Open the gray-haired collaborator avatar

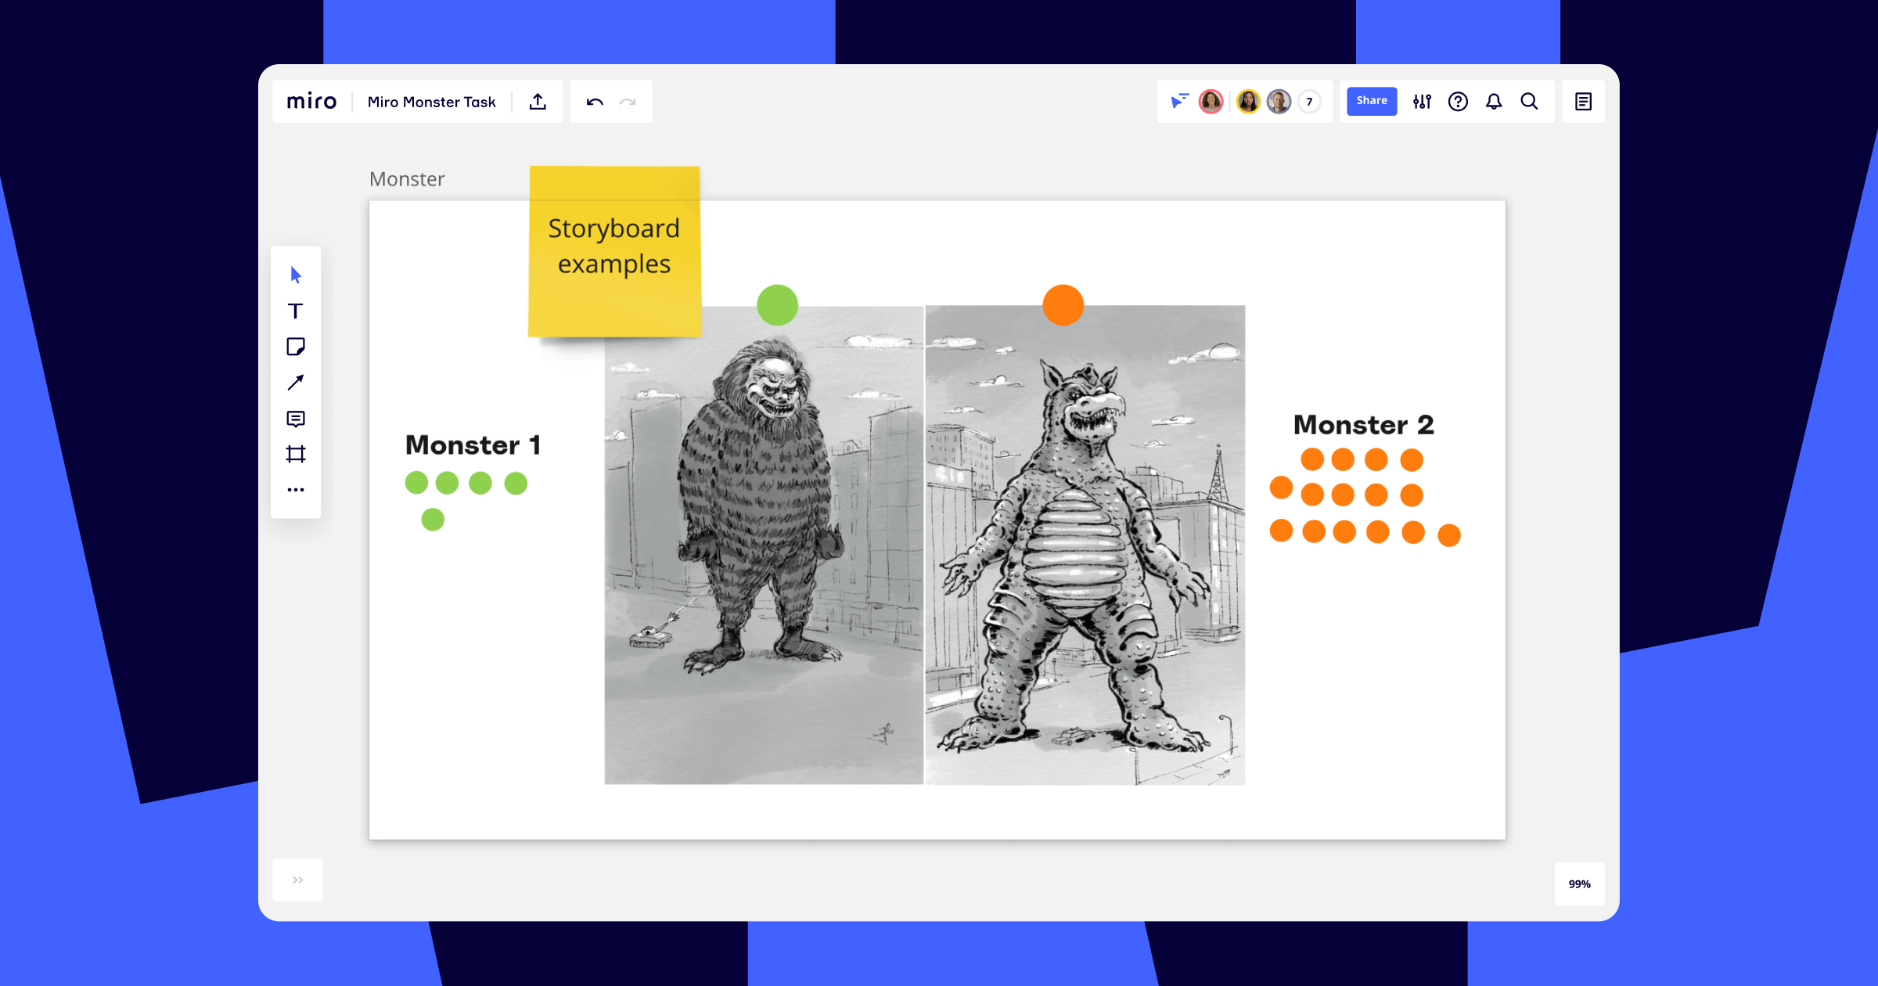pyautogui.click(x=1279, y=102)
